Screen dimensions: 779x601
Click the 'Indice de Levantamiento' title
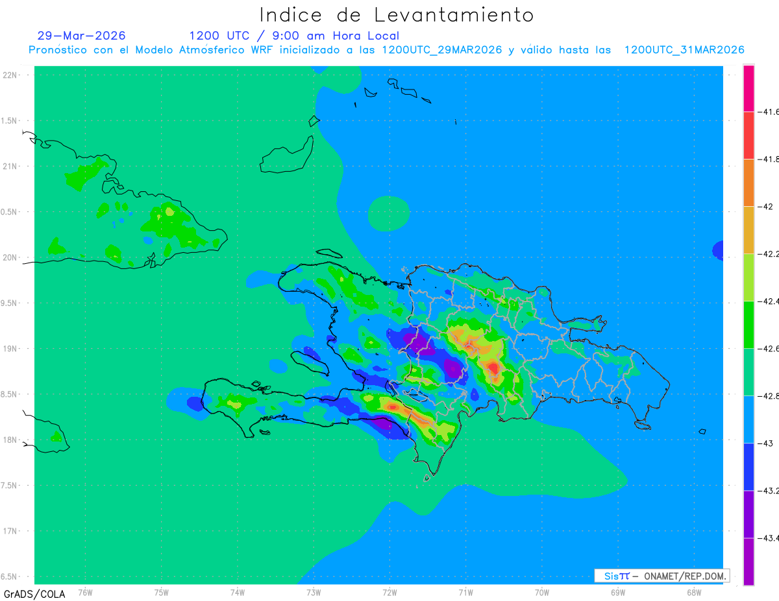coord(397,15)
